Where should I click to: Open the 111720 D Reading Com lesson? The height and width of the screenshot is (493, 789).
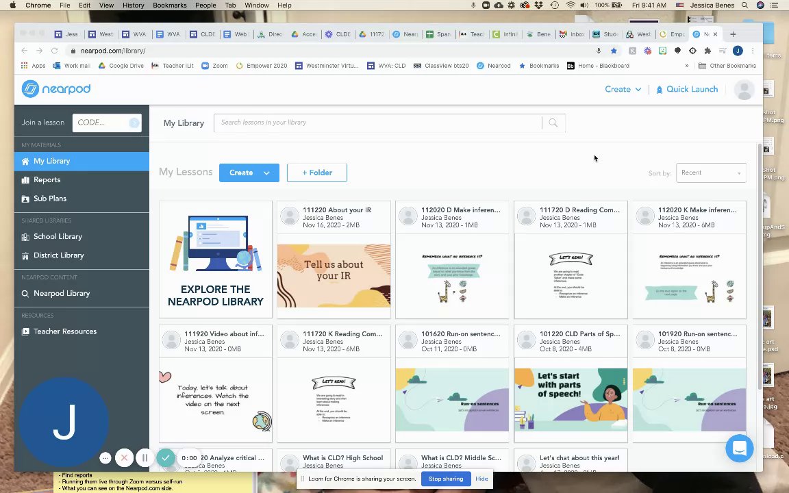click(x=571, y=260)
